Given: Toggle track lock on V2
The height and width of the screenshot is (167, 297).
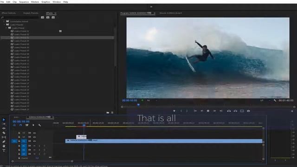Looking at the screenshot, I should click(19, 137).
